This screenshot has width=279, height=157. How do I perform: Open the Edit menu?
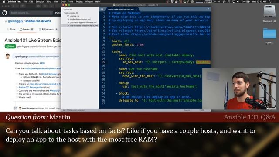point(31,2)
